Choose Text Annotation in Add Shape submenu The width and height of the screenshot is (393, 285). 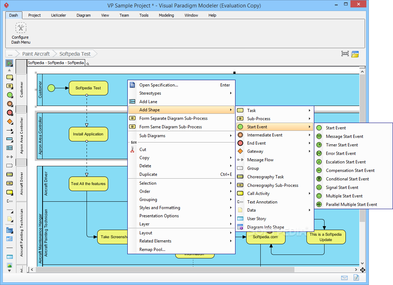coord(275,202)
